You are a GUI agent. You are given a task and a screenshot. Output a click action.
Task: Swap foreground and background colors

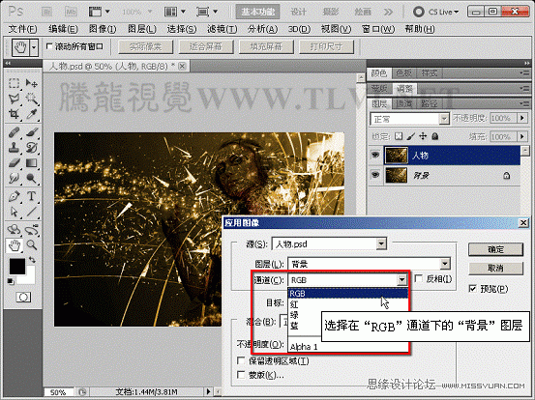point(32,260)
